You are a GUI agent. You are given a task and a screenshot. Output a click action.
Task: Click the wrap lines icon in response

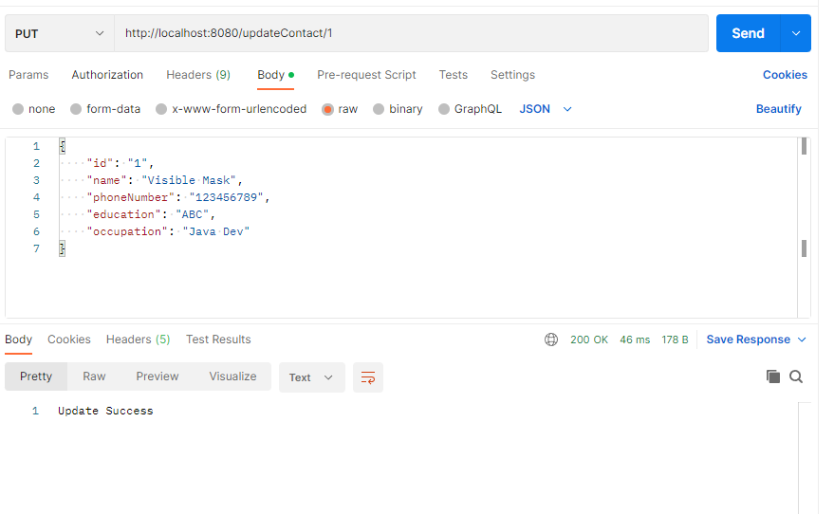pos(368,377)
